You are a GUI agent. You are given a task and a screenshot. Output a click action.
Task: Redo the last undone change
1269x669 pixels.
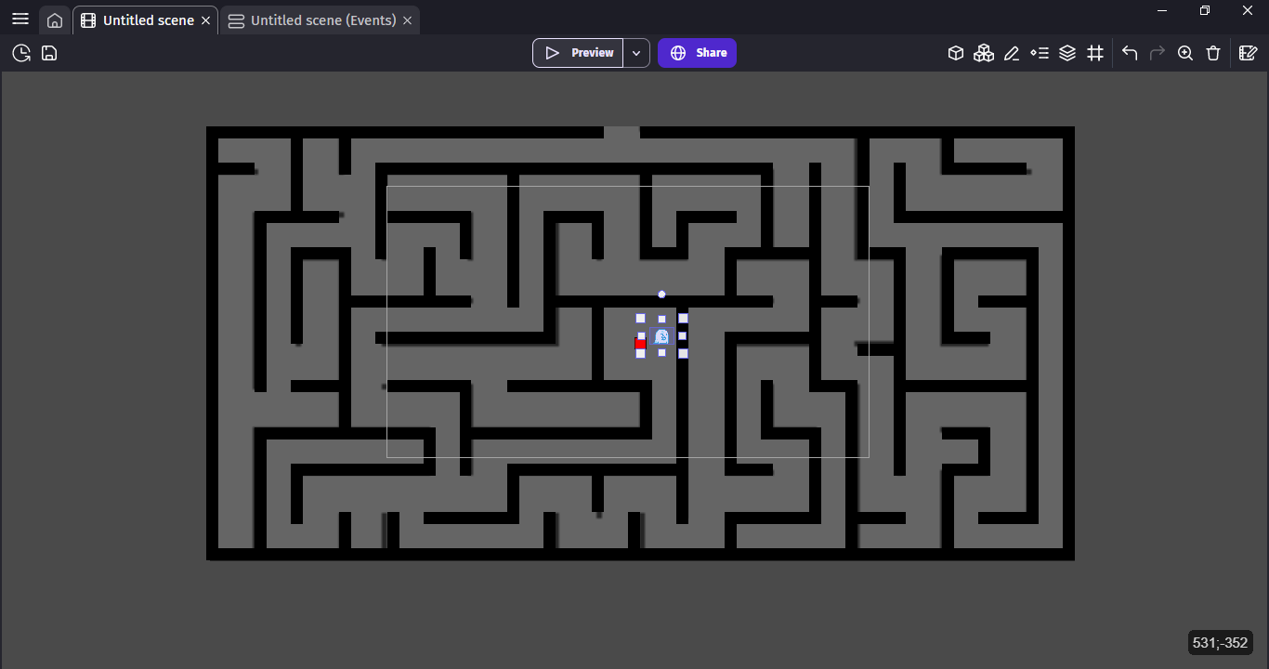point(1158,53)
